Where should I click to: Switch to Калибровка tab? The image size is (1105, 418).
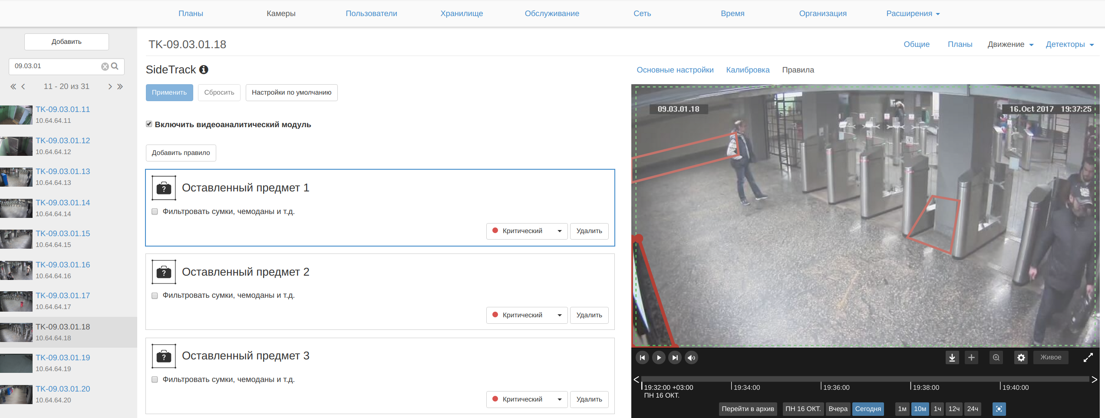(748, 70)
